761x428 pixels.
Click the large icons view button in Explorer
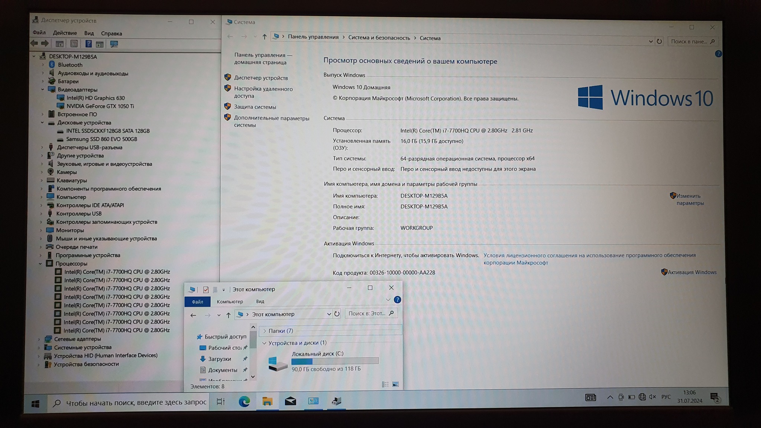395,384
